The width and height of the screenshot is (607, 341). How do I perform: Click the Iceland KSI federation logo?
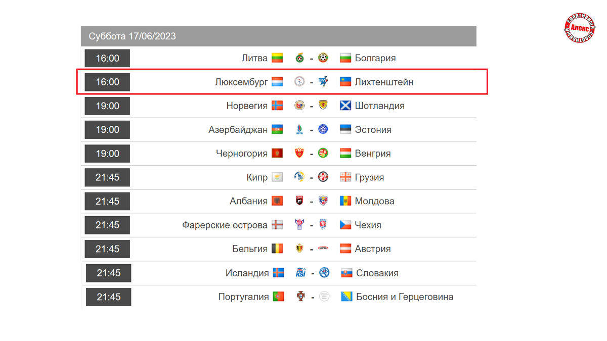pos(300,273)
